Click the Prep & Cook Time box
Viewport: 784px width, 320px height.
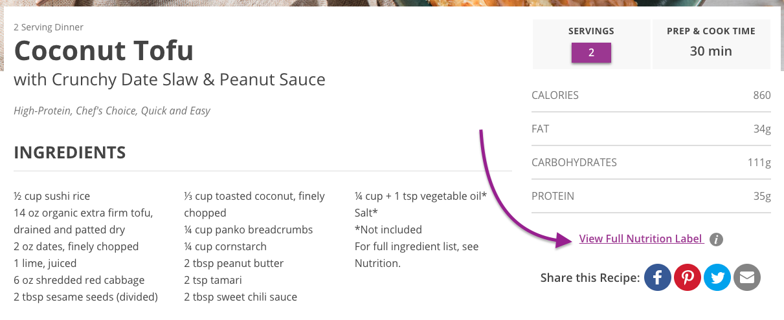point(711,44)
